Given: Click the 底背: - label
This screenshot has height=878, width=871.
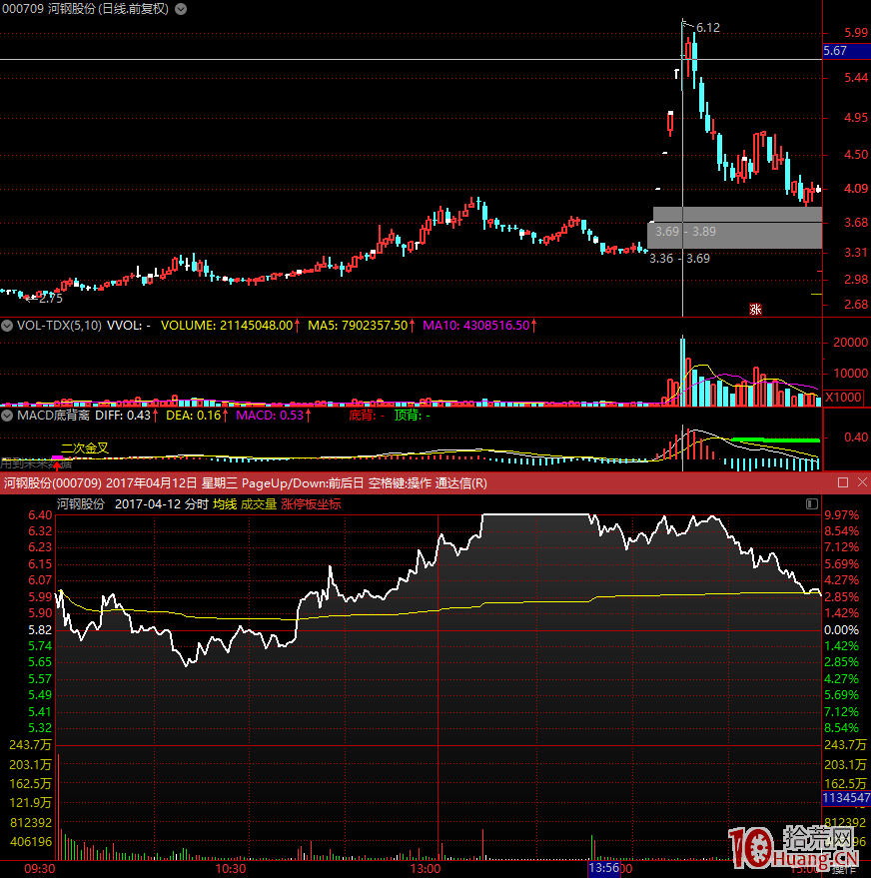Looking at the screenshot, I should coord(367,416).
